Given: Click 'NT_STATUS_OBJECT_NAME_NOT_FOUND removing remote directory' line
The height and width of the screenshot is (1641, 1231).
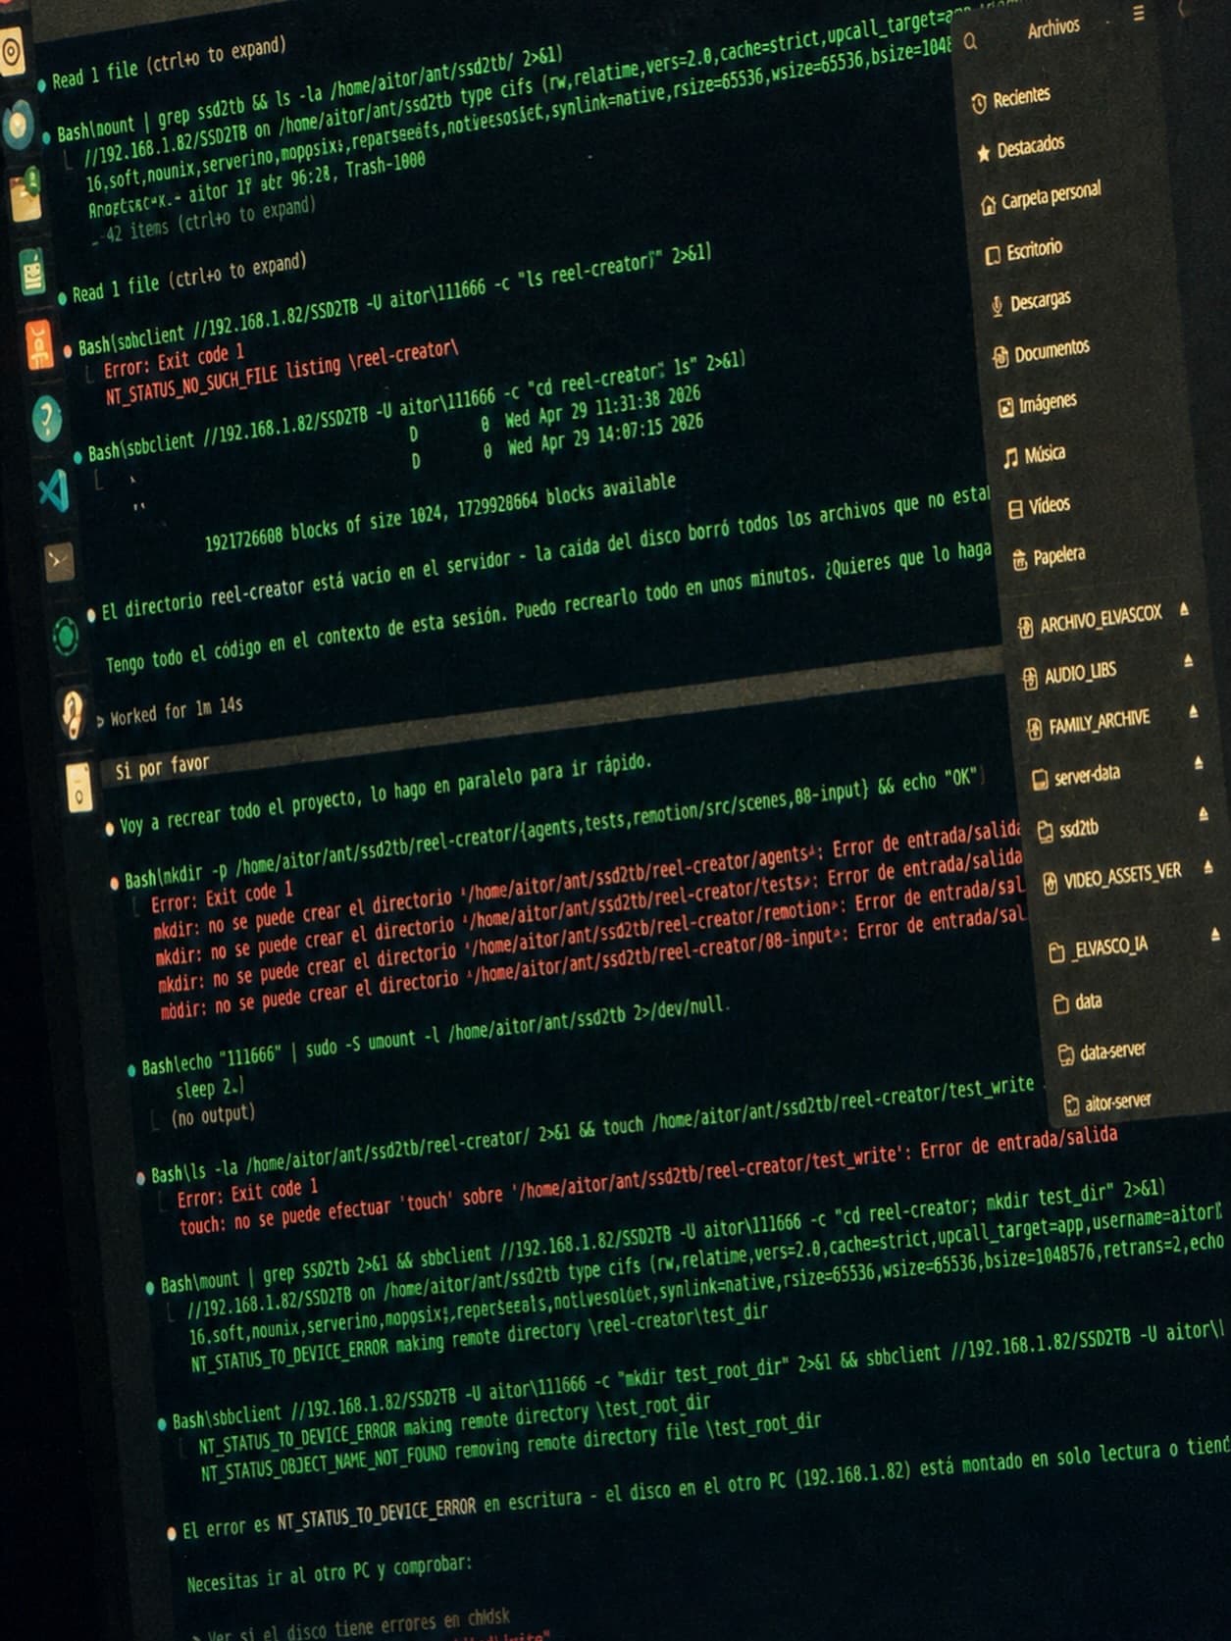Looking at the screenshot, I should click(x=510, y=1447).
